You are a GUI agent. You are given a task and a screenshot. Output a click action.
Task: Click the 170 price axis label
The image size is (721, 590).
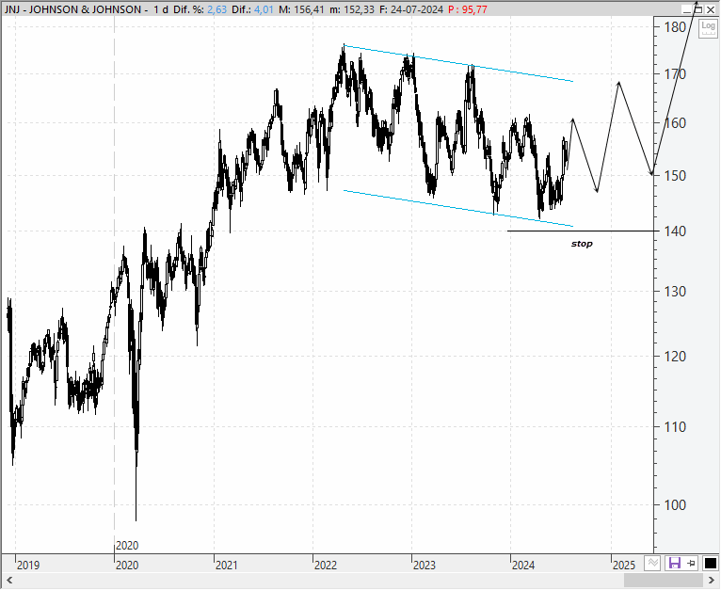pos(675,73)
